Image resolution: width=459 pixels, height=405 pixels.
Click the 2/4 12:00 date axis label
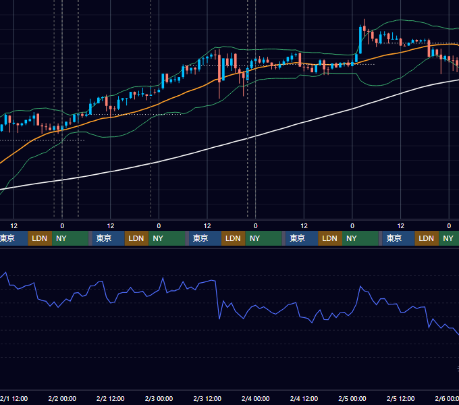304,398
